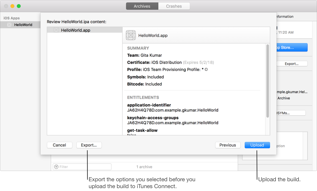The image size is (317, 191).
Task: Switch to the Archives tab
Action: [x=142, y=6]
